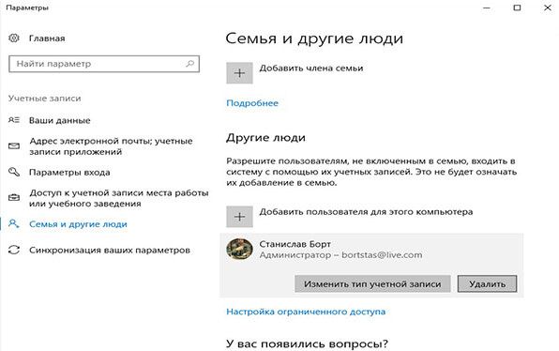Image resolution: width=559 pixels, height=351 pixels.
Task: Click the Home gear icon
Action: pyautogui.click(x=14, y=38)
